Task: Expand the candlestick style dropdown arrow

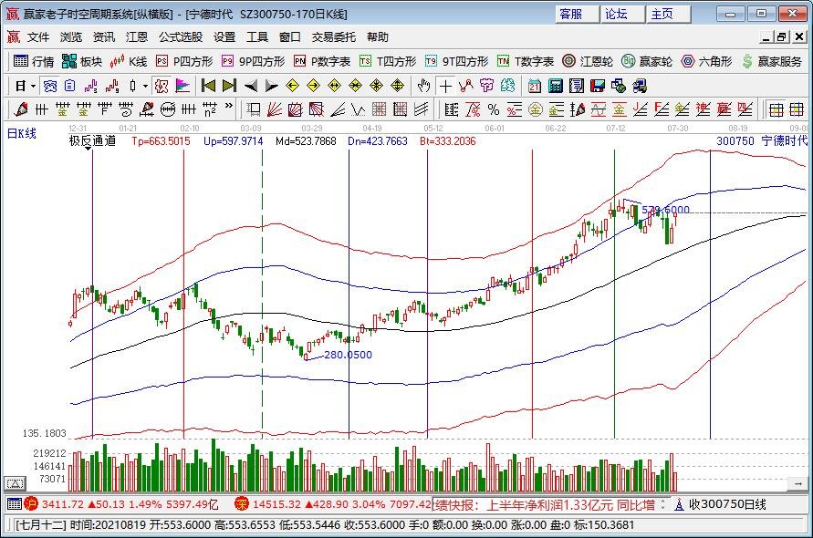Action: coord(145,86)
